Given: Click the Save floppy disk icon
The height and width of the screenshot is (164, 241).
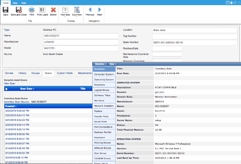Looking at the screenshot, I should click(6, 10).
